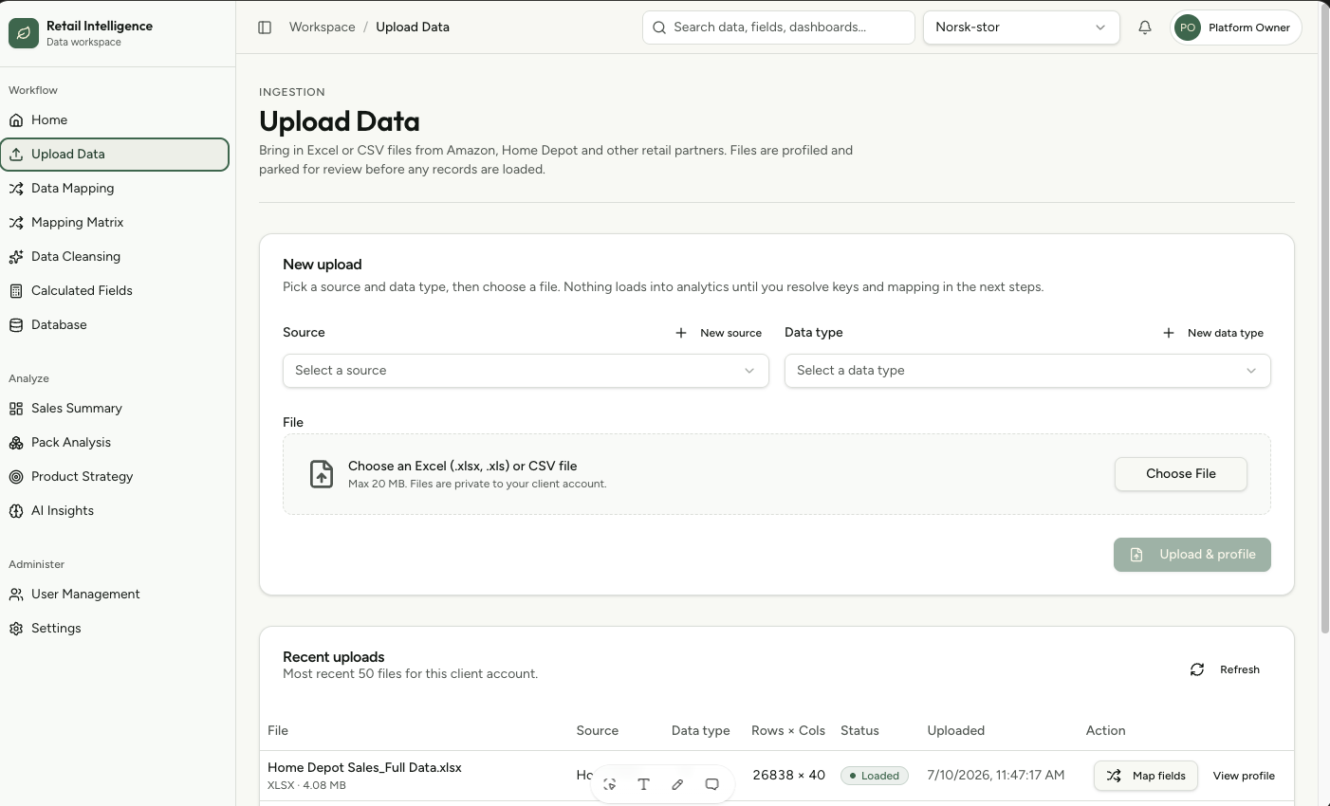Viewport: 1330px width, 806px height.
Task: Click the Choose File button
Action: point(1181,474)
